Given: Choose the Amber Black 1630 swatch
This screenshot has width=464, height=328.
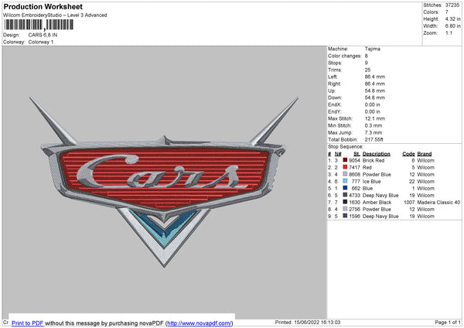Looking at the screenshot, I should pyautogui.click(x=346, y=203).
